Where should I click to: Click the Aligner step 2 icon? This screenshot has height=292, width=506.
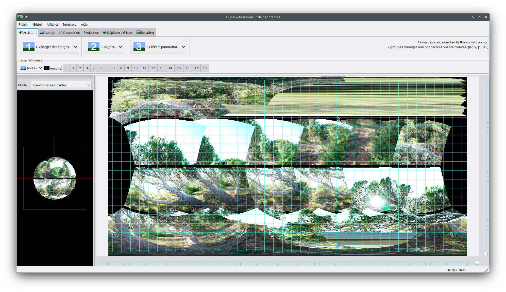tap(94, 47)
